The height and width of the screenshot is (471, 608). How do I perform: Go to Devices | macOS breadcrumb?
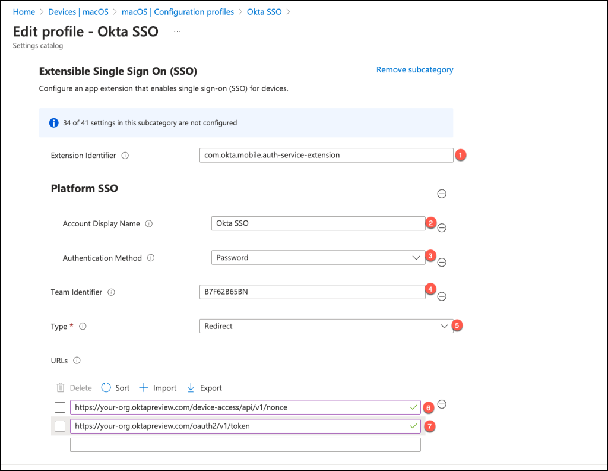click(78, 12)
